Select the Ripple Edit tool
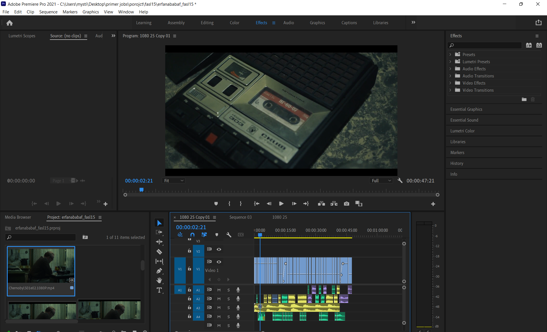 click(159, 242)
